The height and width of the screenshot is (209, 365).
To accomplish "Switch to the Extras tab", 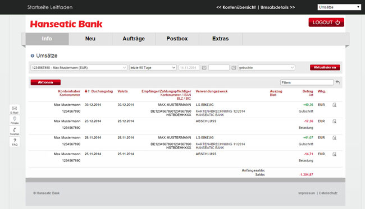I will (x=221, y=39).
